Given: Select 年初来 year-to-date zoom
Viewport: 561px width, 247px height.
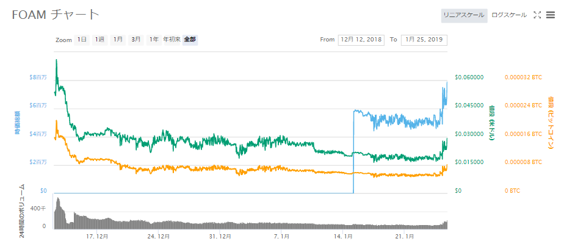Looking at the screenshot, I should (x=171, y=40).
